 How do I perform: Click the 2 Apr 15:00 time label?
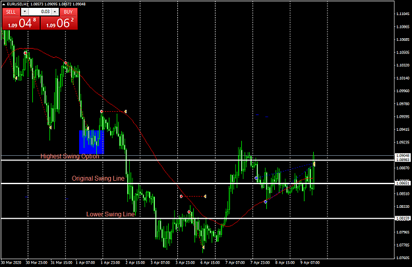pos(135,262)
